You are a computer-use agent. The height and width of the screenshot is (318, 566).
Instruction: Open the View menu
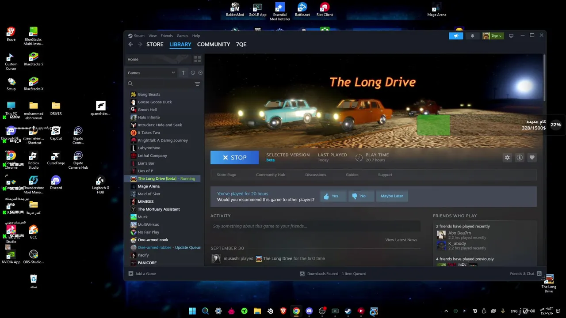pyautogui.click(x=153, y=36)
